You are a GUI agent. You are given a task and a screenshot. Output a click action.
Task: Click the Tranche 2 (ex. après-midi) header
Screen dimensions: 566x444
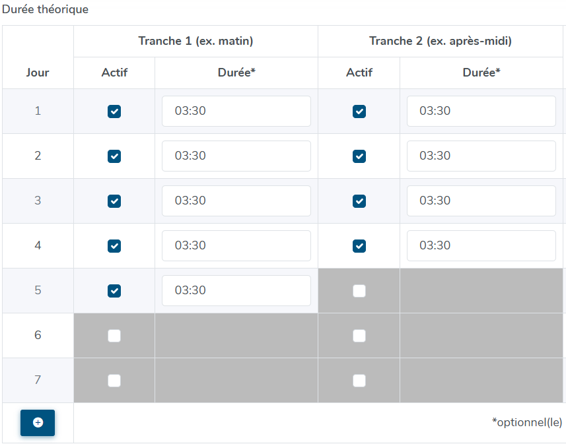click(x=441, y=41)
